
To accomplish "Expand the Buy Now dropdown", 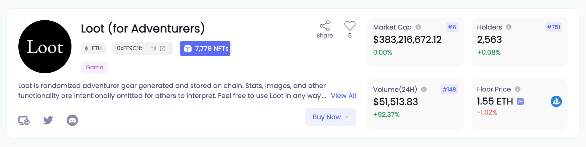I will click(x=331, y=117).
